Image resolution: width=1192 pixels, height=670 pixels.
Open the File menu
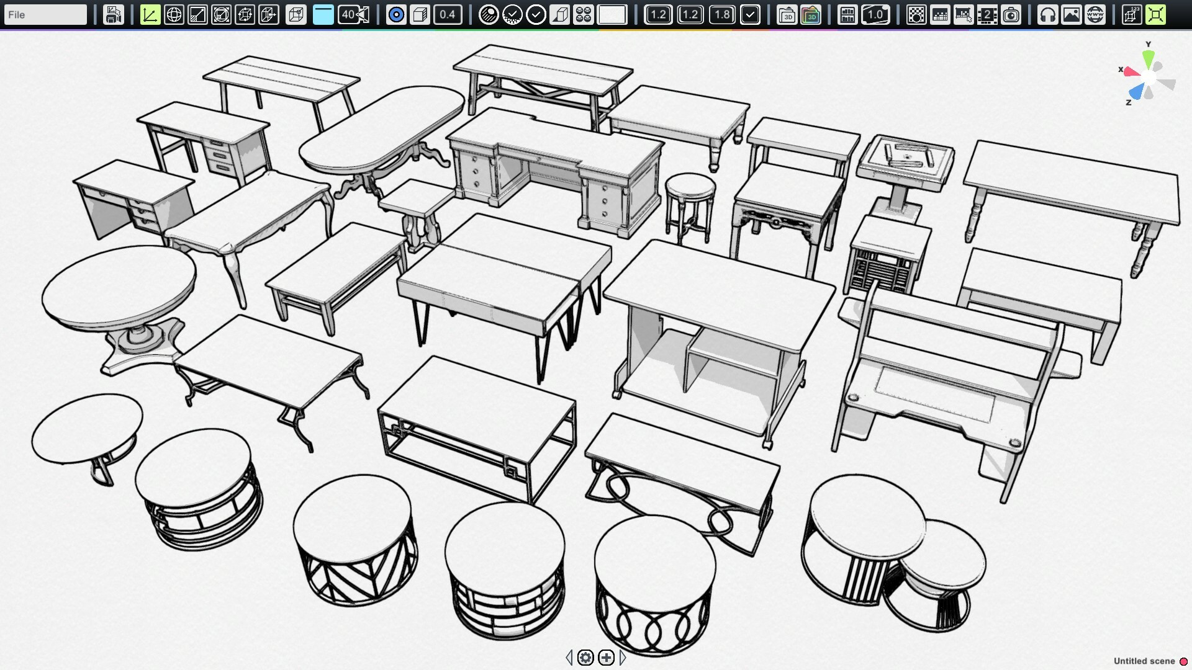pos(45,14)
